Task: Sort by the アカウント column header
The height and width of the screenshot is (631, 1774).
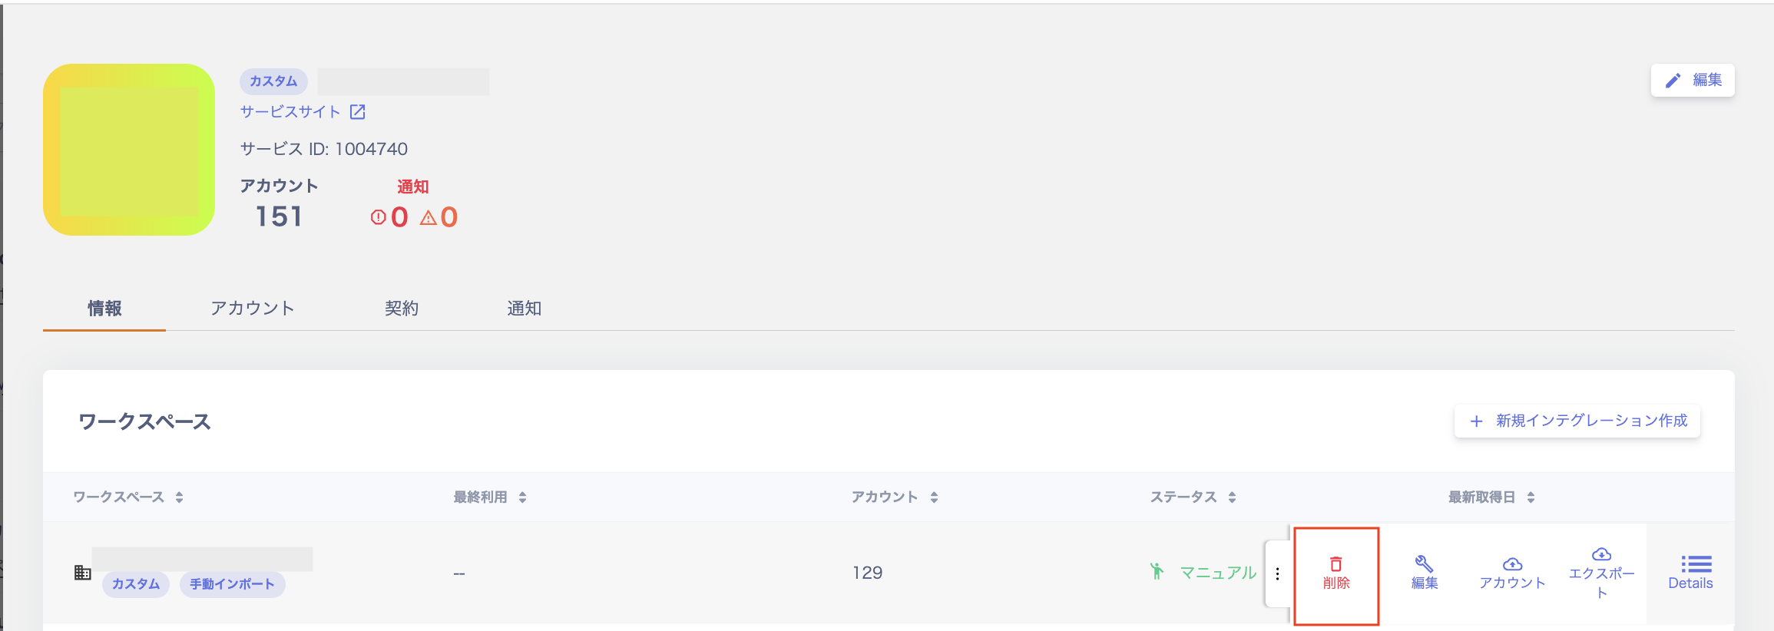Action: click(x=934, y=497)
